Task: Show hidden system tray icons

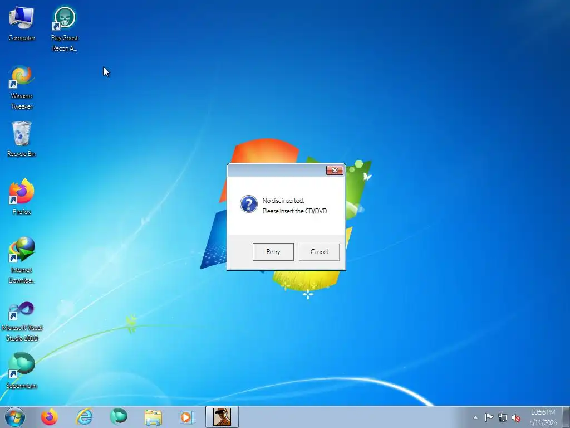Action: tap(475, 417)
